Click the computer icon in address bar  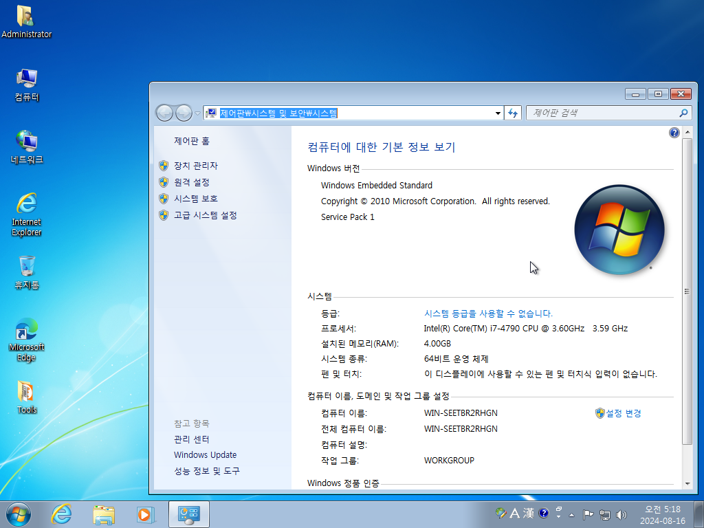pos(212,113)
